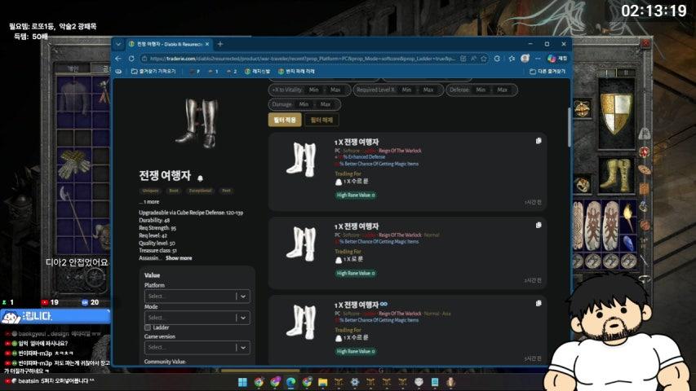This screenshot has height=391, width=696.
Task: Clear filters with 필터 해제 button
Action: tap(321, 120)
